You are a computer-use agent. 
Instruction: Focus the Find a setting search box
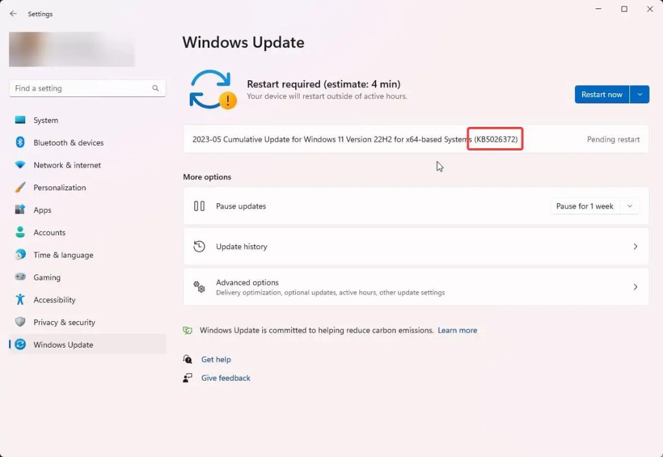tap(81, 88)
